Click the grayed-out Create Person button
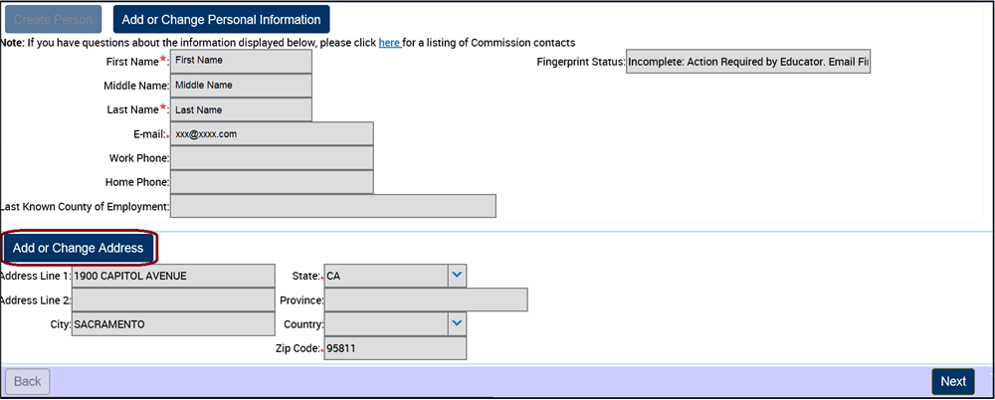This screenshot has height=400, width=995. [53, 19]
